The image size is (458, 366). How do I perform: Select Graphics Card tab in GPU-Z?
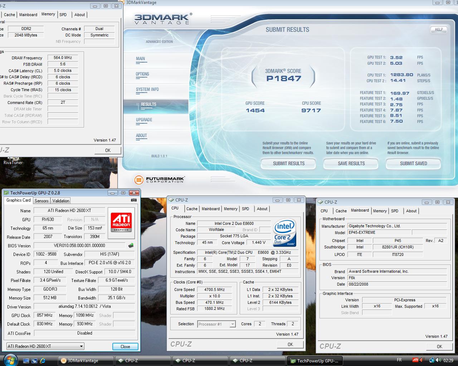18,200
